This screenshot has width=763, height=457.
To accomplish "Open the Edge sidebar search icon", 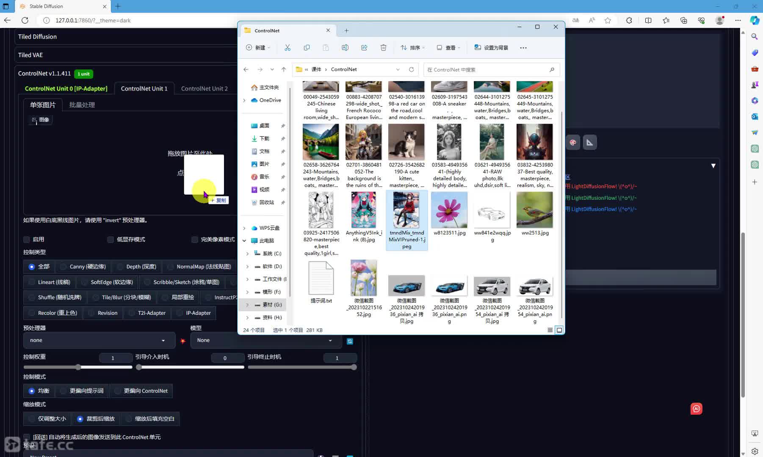I will (x=755, y=37).
